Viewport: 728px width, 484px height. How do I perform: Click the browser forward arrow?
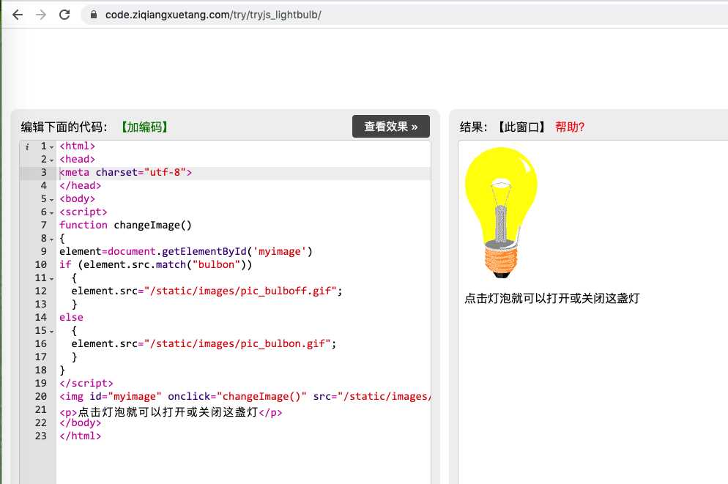pyautogui.click(x=41, y=15)
